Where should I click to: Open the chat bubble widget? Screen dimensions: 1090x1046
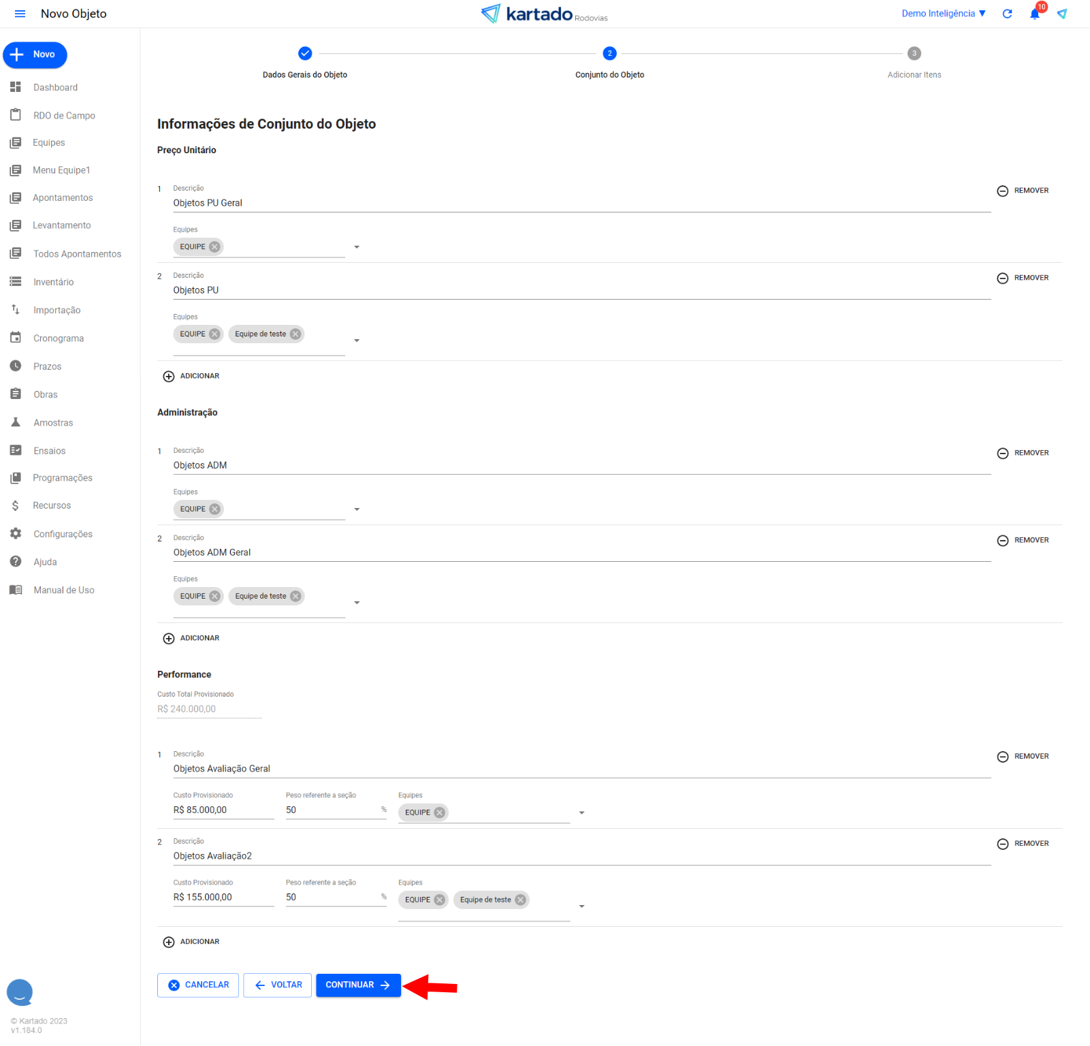(20, 992)
